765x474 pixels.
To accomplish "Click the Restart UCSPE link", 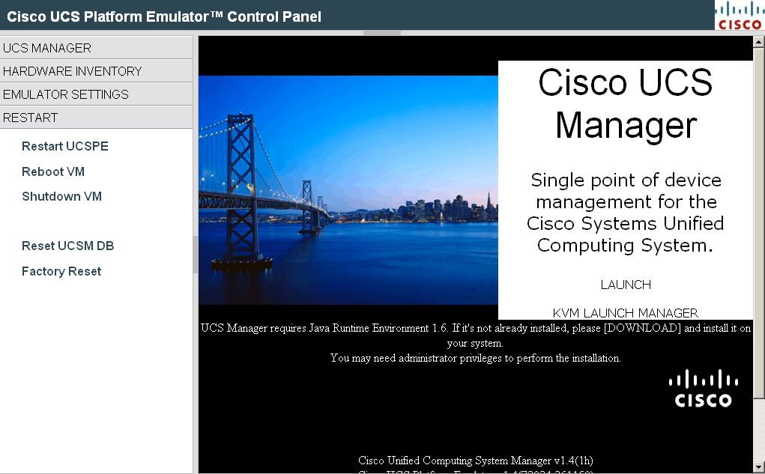I will (x=65, y=146).
